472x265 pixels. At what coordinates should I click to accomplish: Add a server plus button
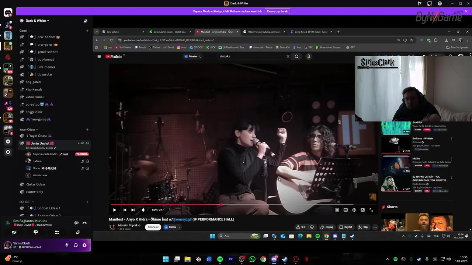[x=8, y=141]
